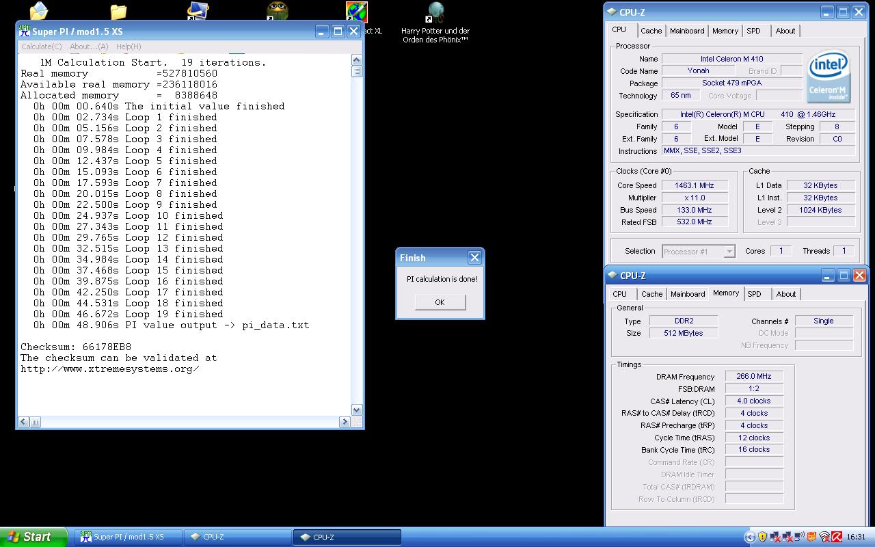875x547 pixels.
Task: Click the Channels # value 'Single'
Action: point(824,321)
